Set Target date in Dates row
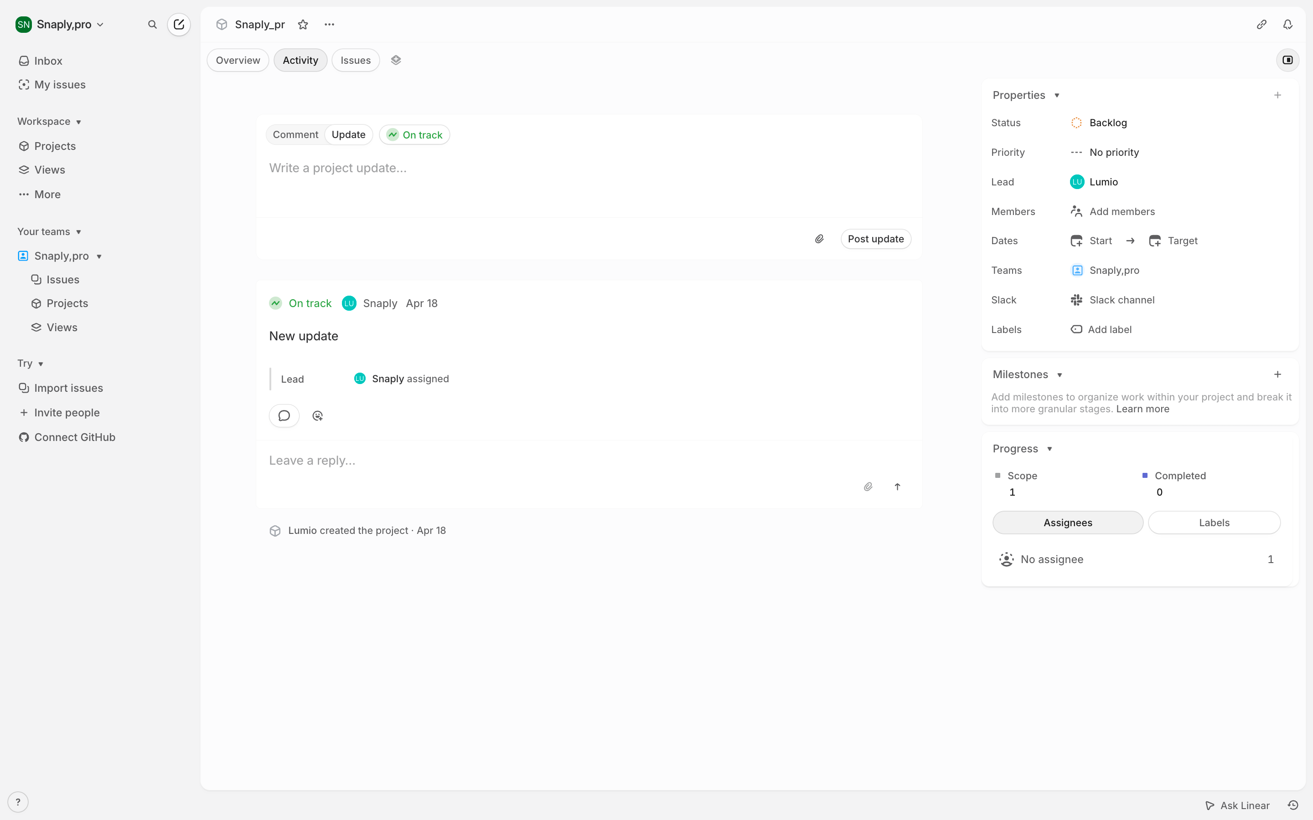The image size is (1313, 820). [x=1173, y=241]
